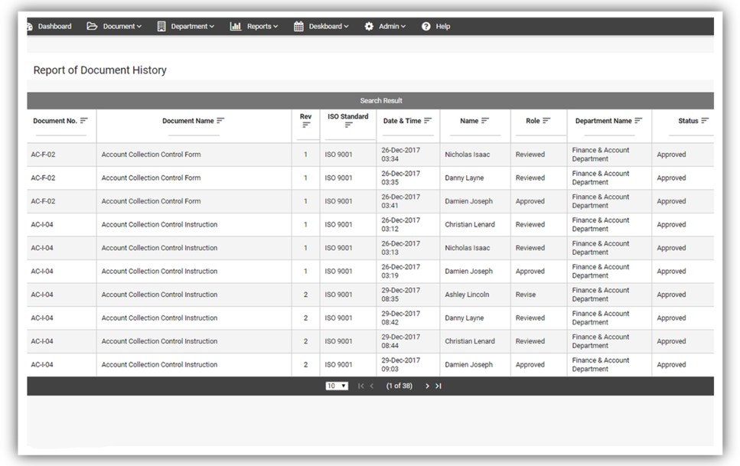The height and width of the screenshot is (466, 740).
Task: Select the Nicholas Isaac 03:34 row name
Action: 468,155
